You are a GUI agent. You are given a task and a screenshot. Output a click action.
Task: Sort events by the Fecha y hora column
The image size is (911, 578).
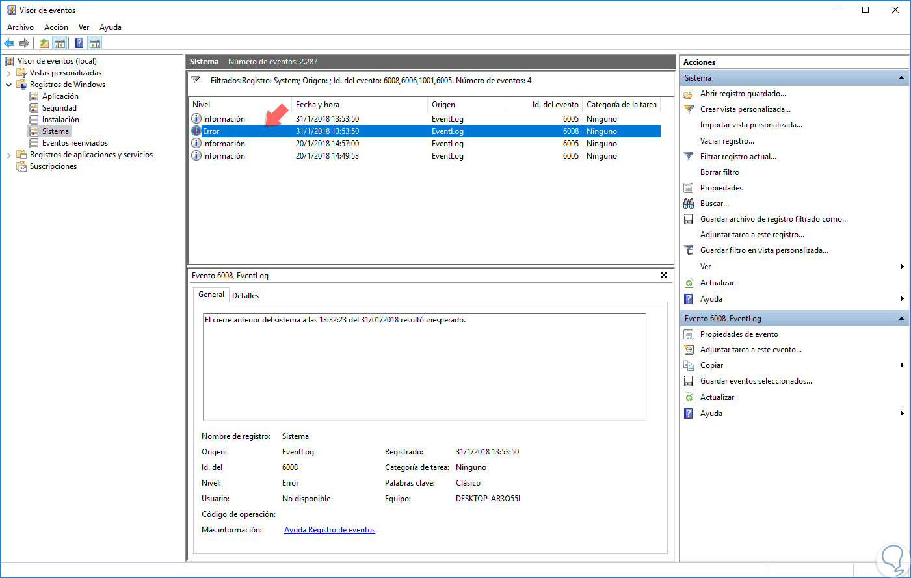pyautogui.click(x=360, y=105)
